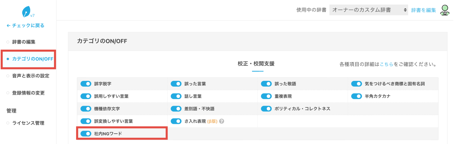
Task: Open the 使用中の辞書 dropdown
Action: (x=369, y=10)
